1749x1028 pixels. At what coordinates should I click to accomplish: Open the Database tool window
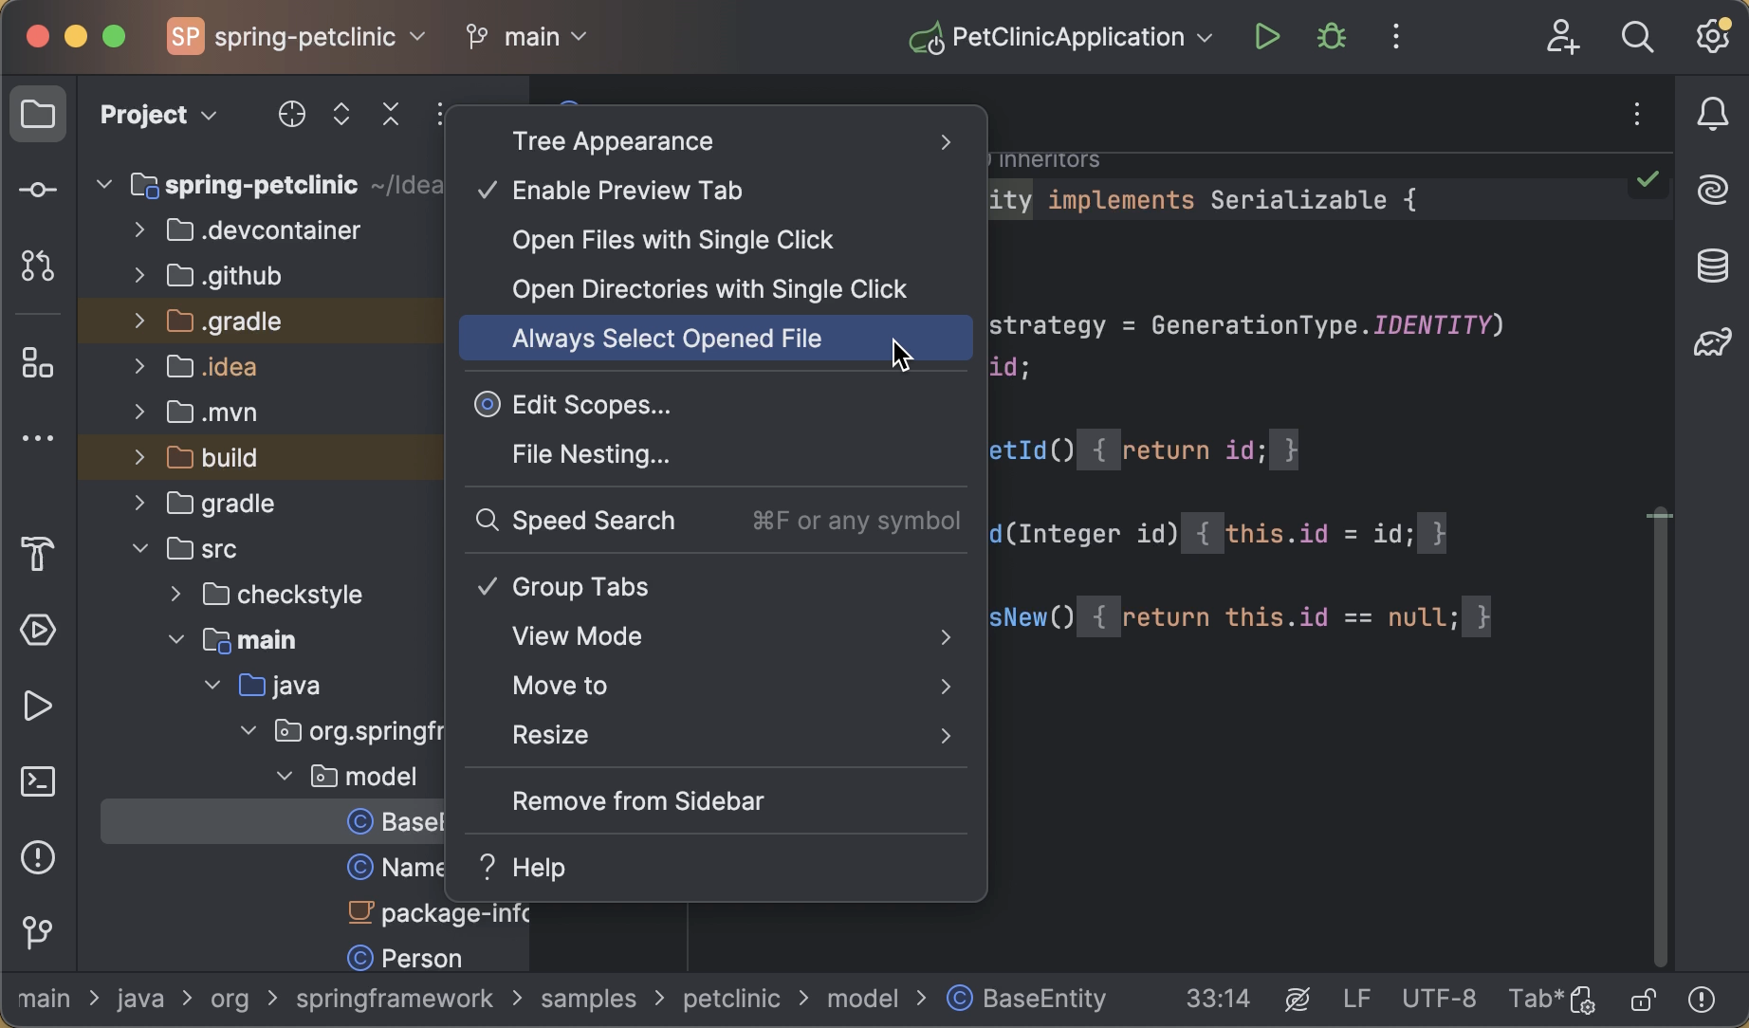click(1713, 266)
